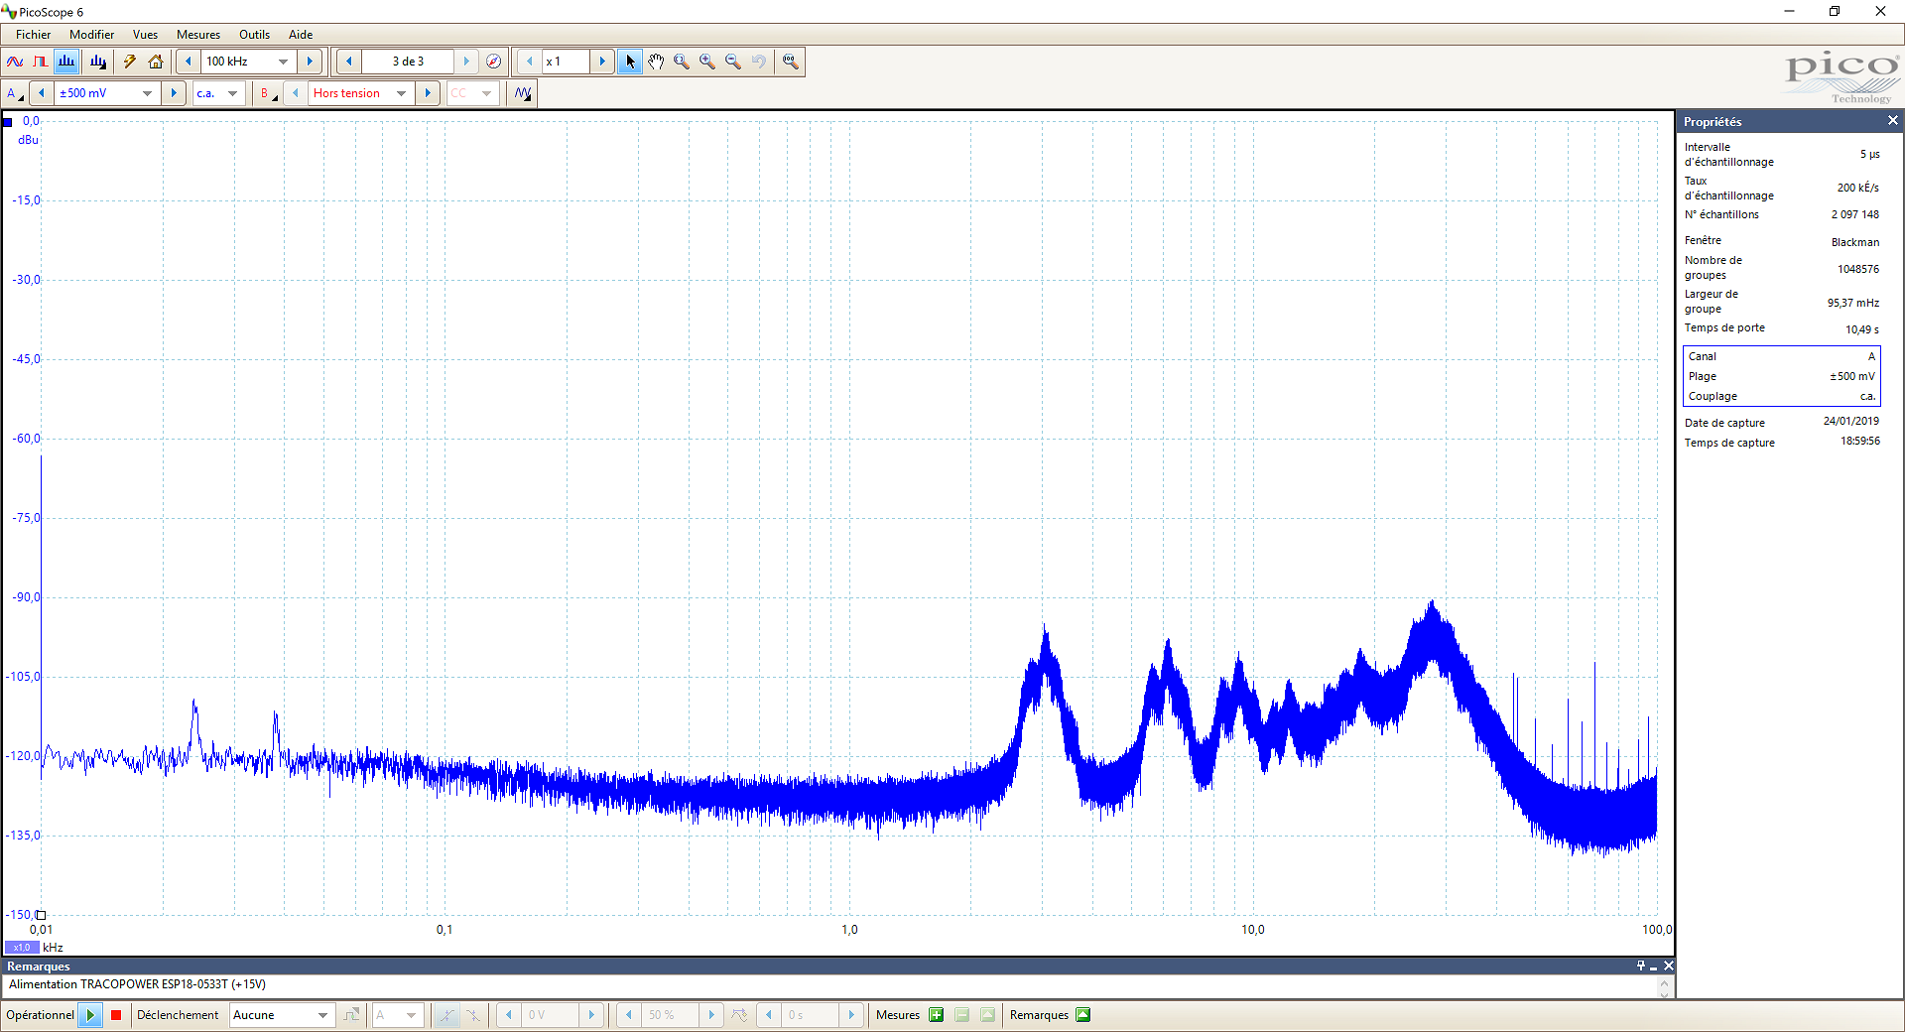Click the remarks text Alimentation TRACOPOWER field

point(831,985)
